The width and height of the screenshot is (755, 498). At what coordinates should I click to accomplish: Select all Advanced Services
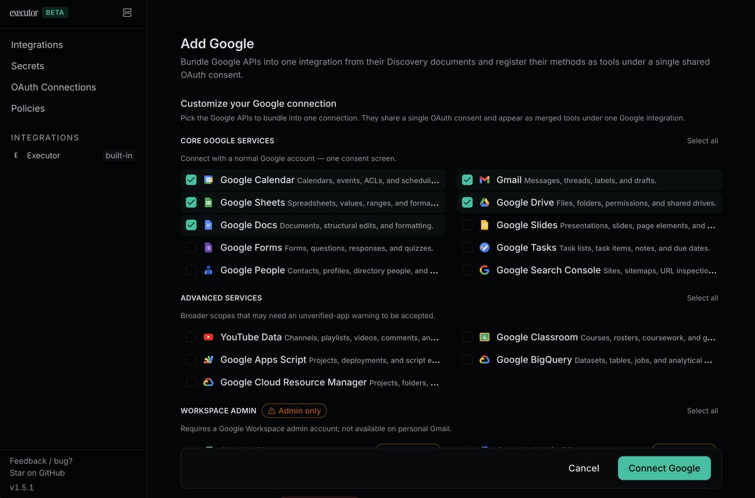tap(702, 298)
